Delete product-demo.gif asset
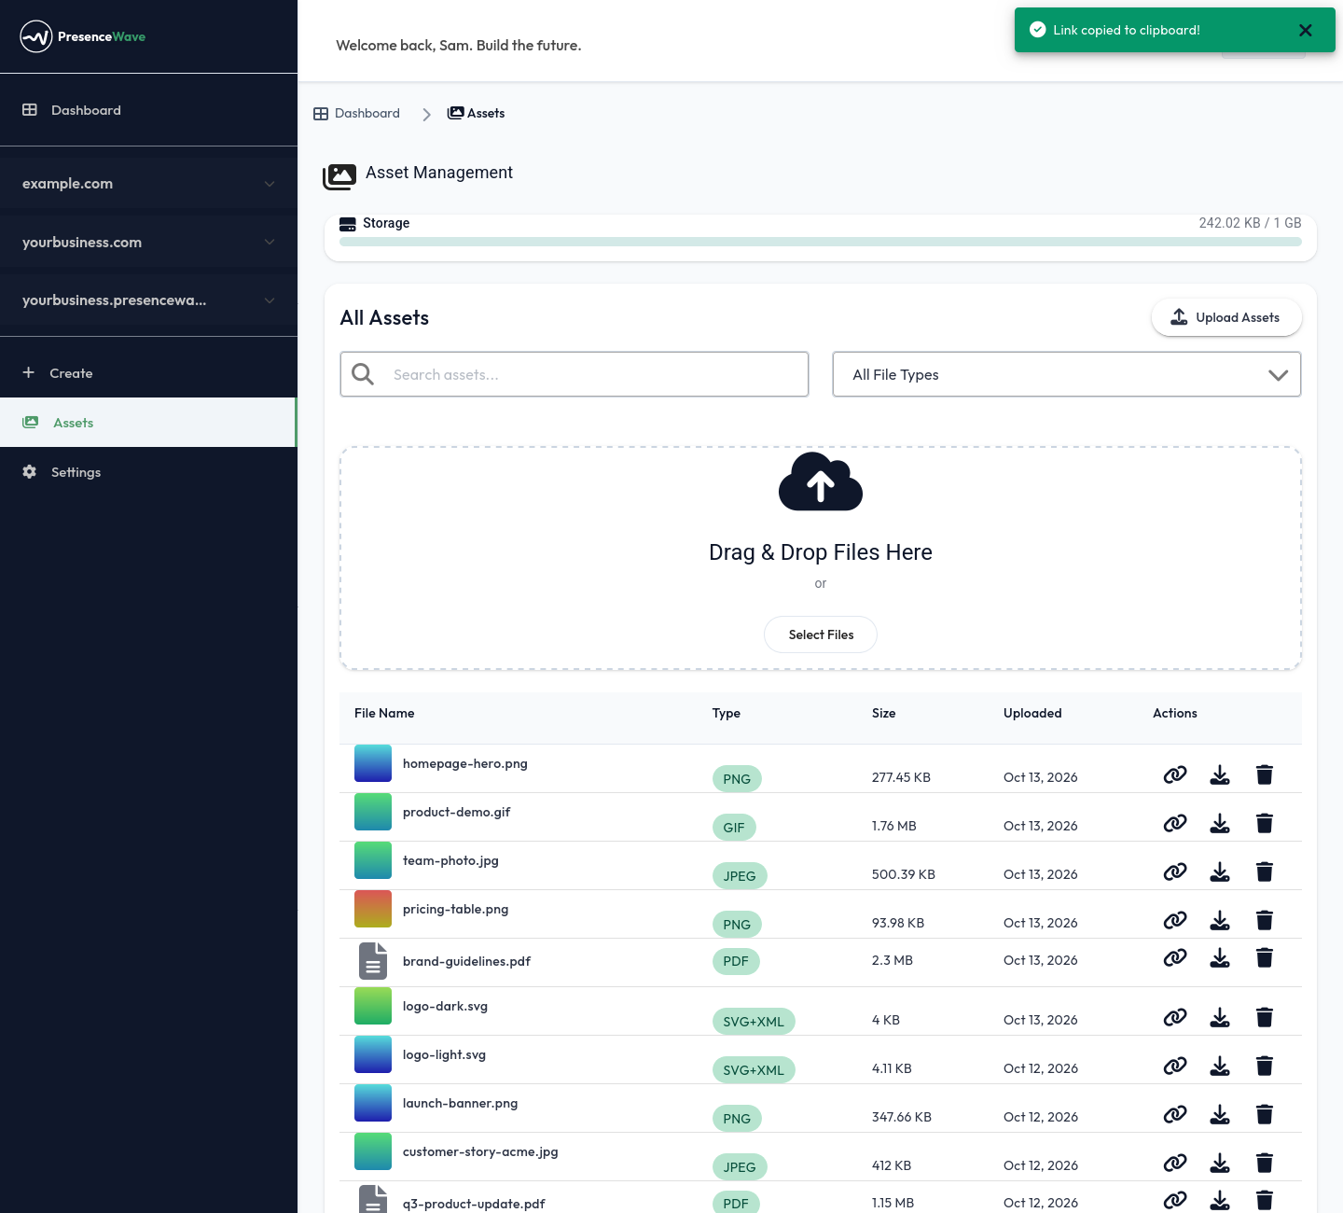 pos(1265,823)
